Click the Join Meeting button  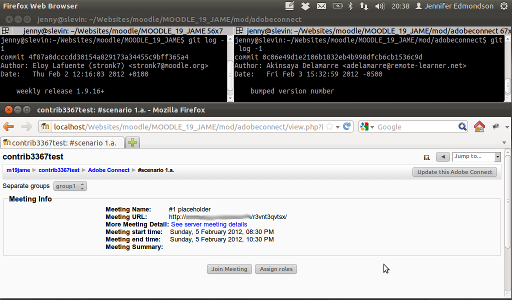(229, 269)
